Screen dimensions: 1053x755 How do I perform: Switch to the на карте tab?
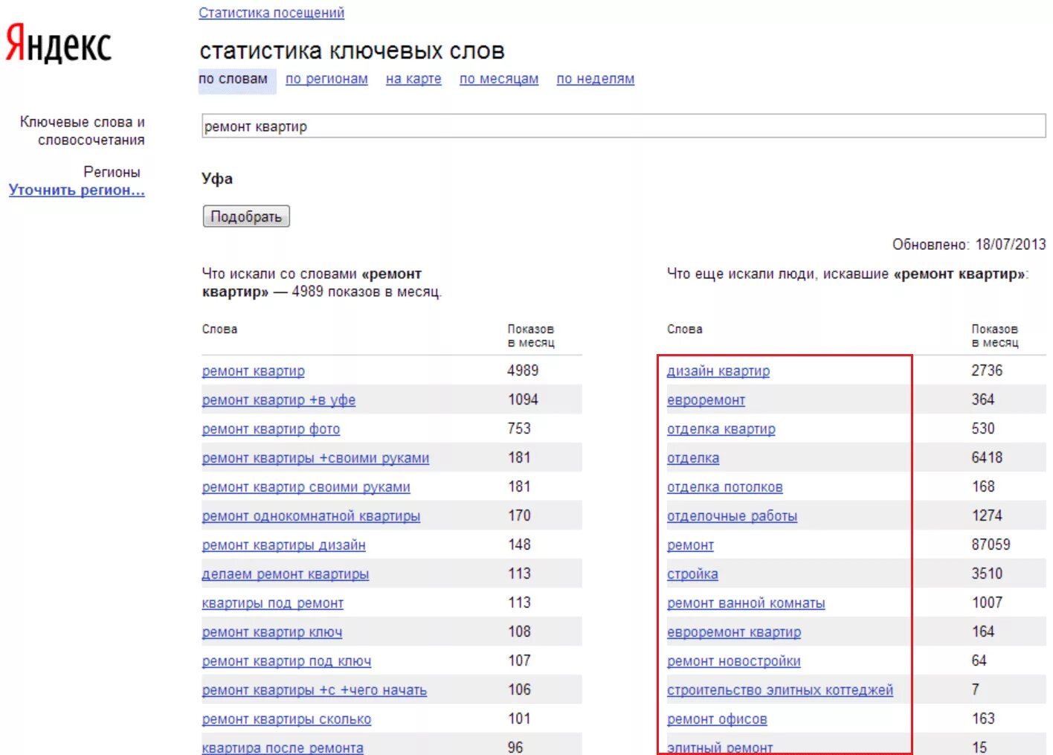[413, 79]
